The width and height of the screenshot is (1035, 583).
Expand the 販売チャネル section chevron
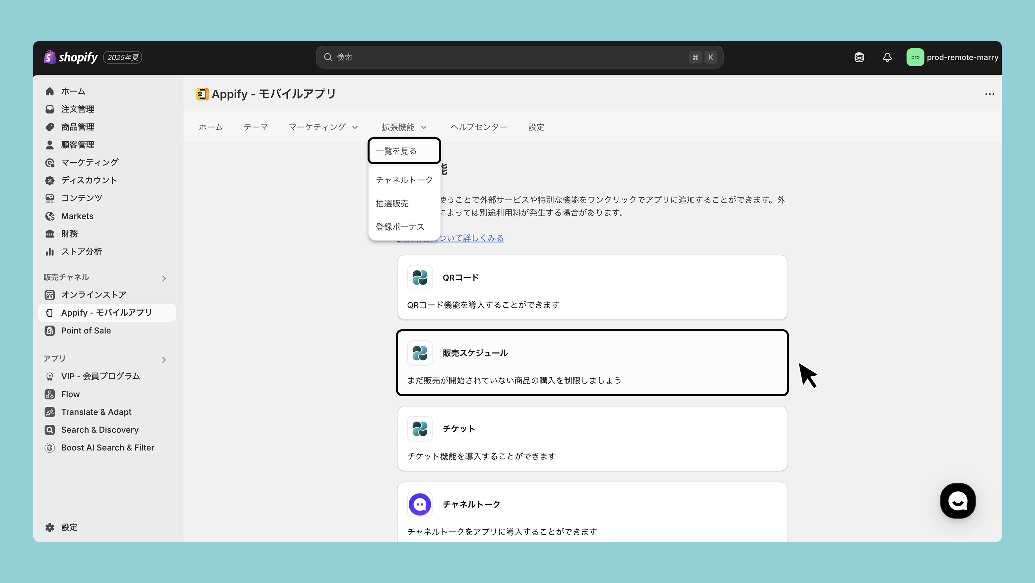(164, 278)
